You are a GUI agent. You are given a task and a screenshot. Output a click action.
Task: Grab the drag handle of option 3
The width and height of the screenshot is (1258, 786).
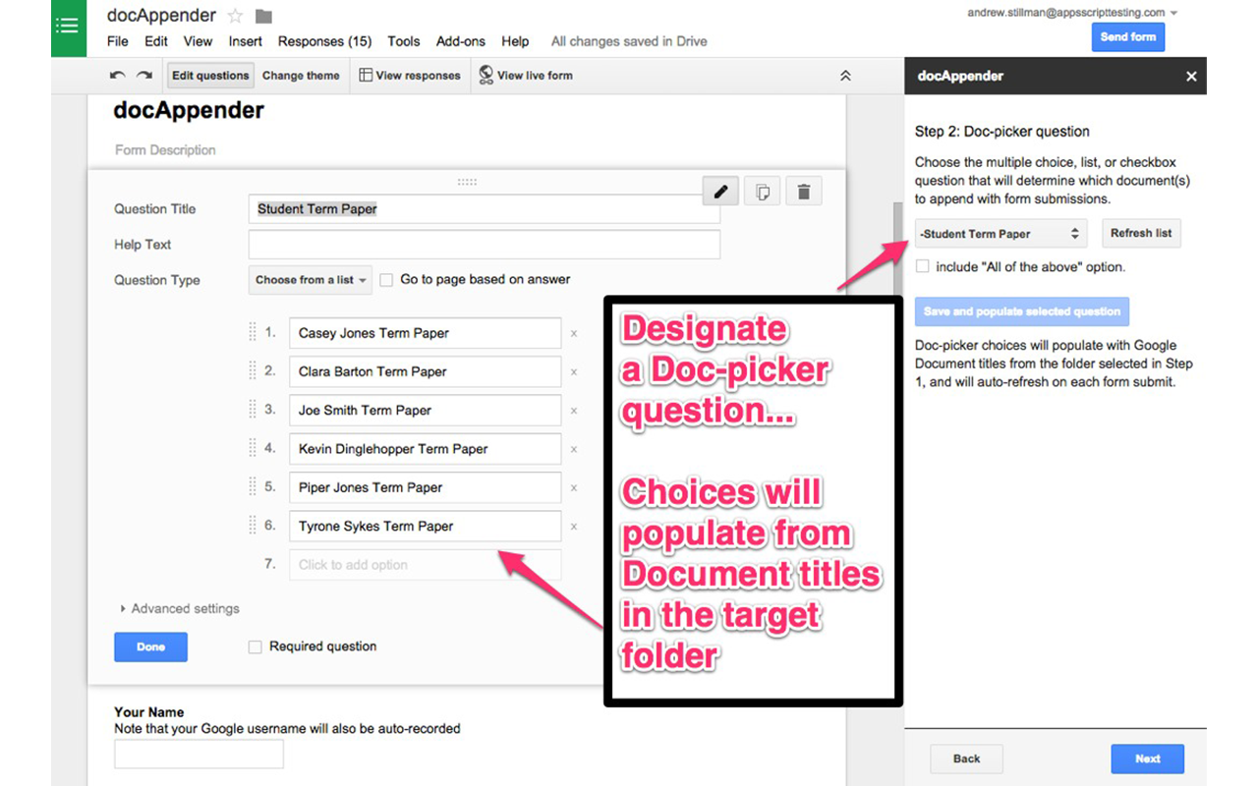253,410
